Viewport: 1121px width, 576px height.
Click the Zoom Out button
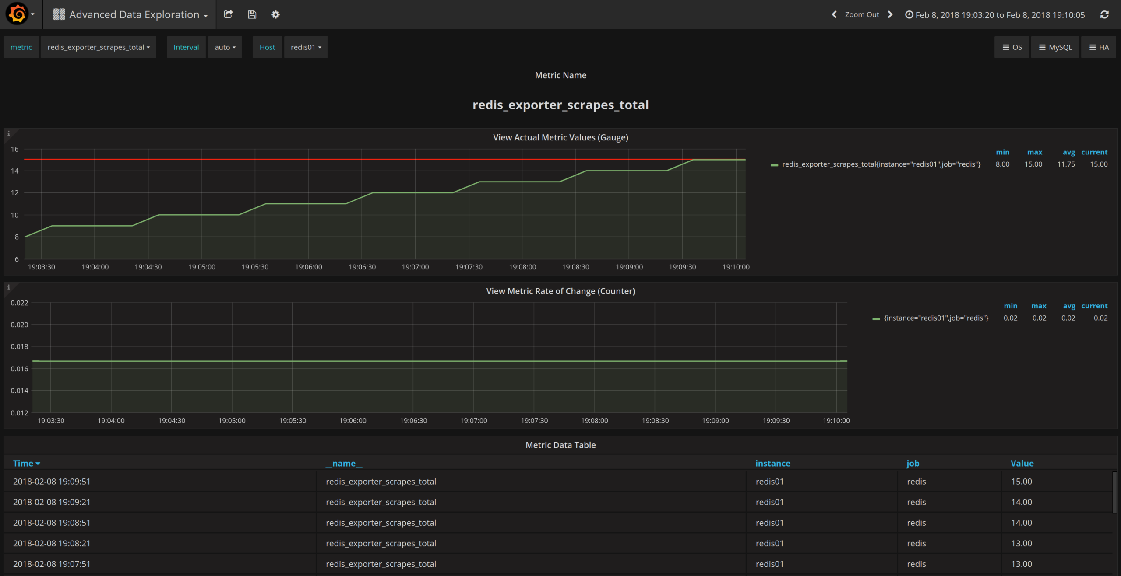click(x=861, y=14)
